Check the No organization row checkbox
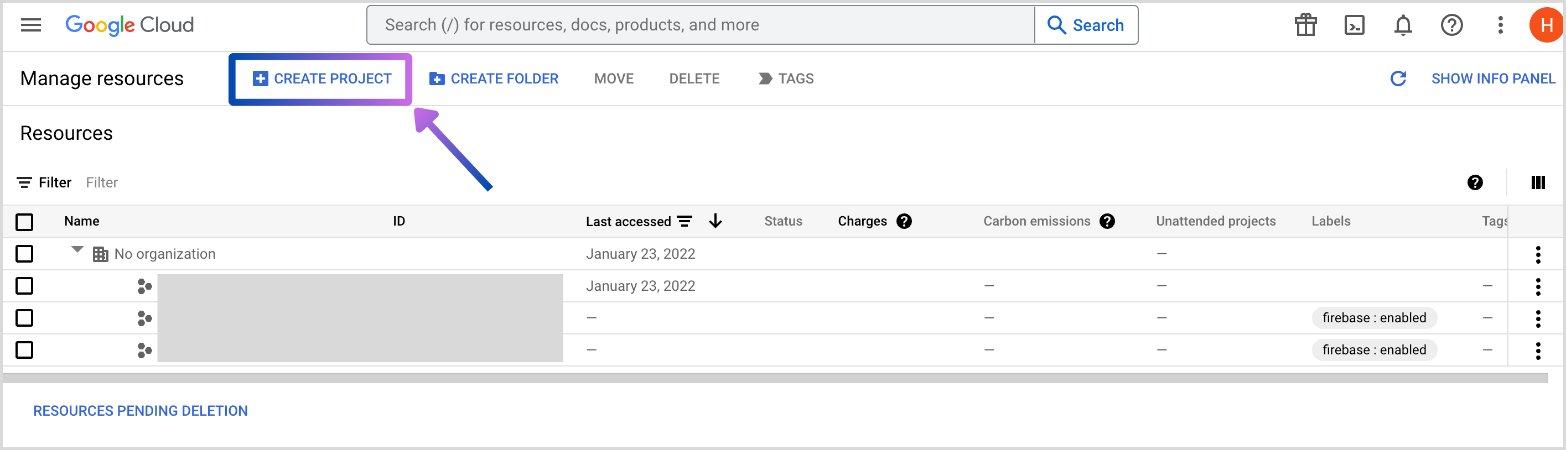Screen dimensions: 1566x450 tap(24, 254)
